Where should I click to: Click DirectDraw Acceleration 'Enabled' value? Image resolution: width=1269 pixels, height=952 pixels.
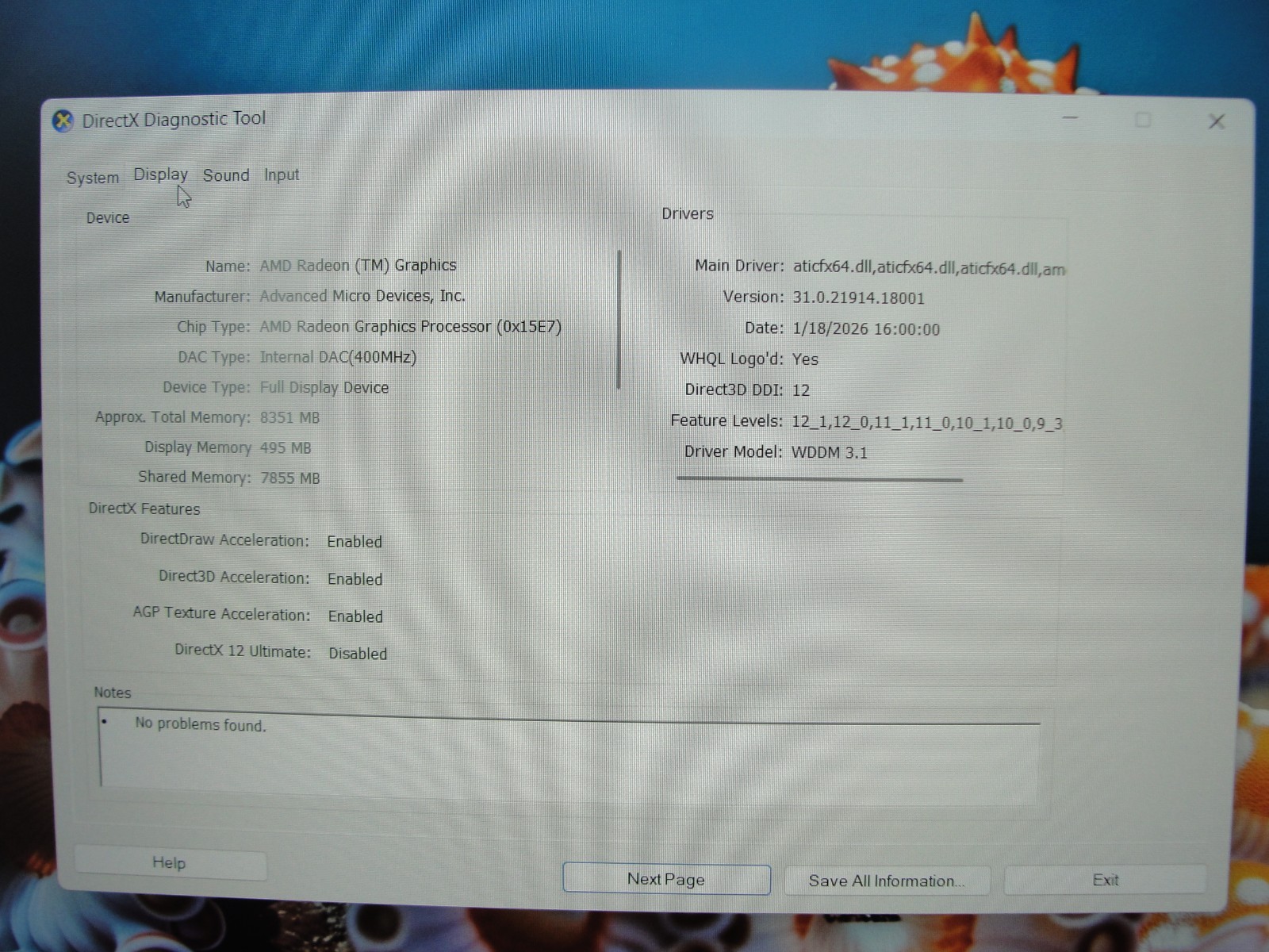pyautogui.click(x=355, y=542)
